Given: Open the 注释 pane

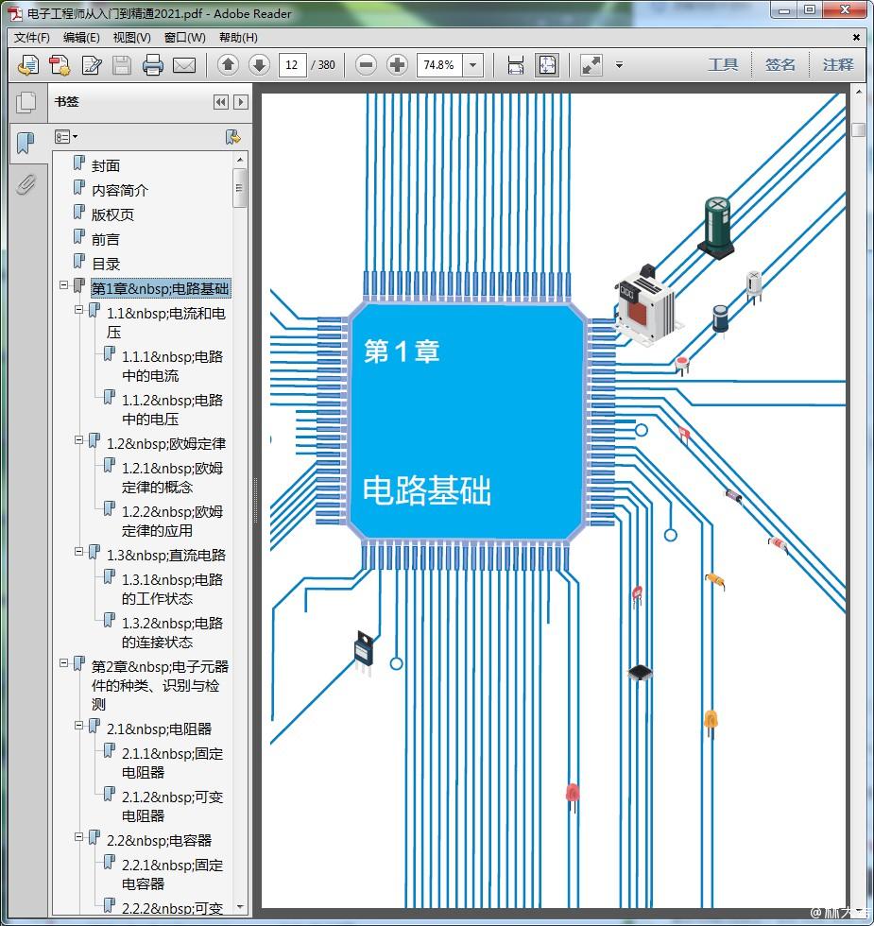Looking at the screenshot, I should click(837, 65).
